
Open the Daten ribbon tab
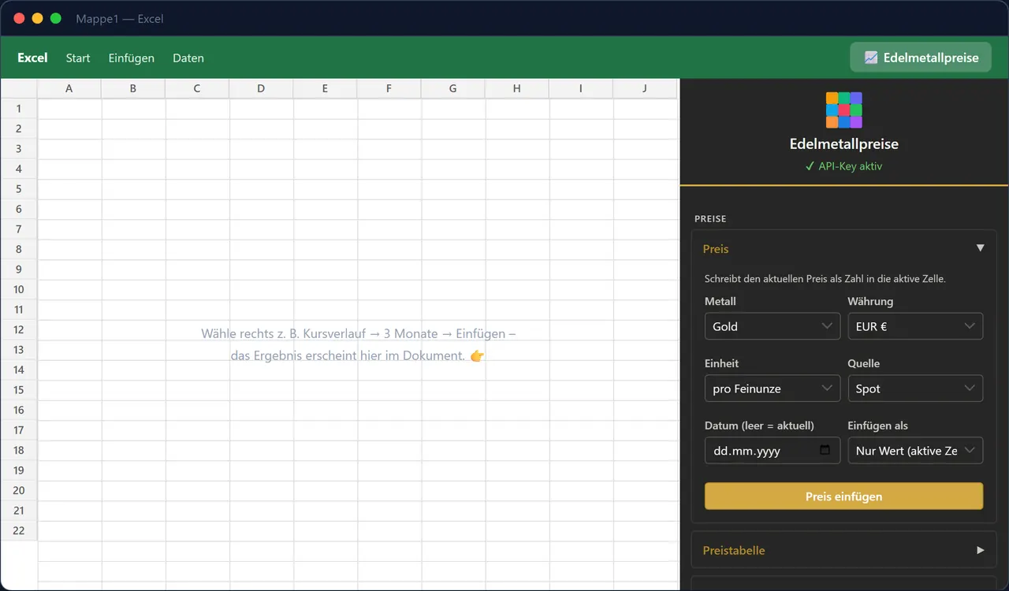tap(188, 58)
